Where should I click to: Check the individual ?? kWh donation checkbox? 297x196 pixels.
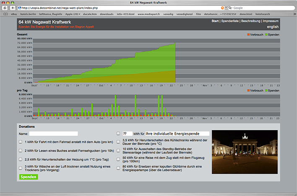coord(118,134)
